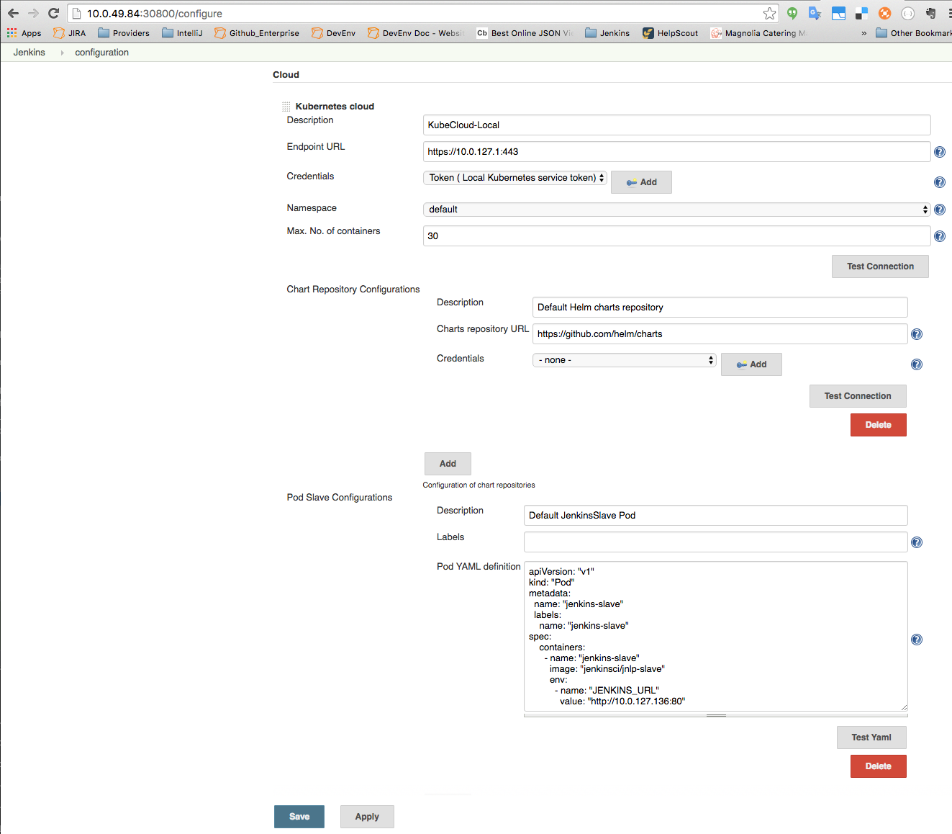
Task: Open JIRA bookmark
Action: pyautogui.click(x=69, y=33)
